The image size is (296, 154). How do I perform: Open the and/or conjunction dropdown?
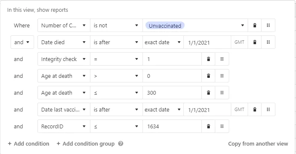(22, 42)
